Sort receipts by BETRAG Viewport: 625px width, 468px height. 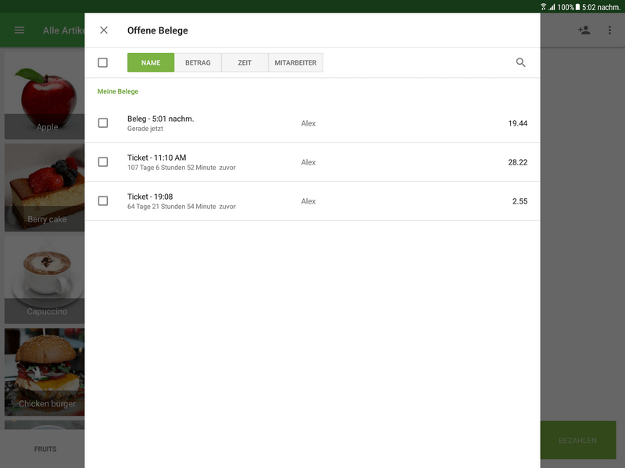click(198, 62)
